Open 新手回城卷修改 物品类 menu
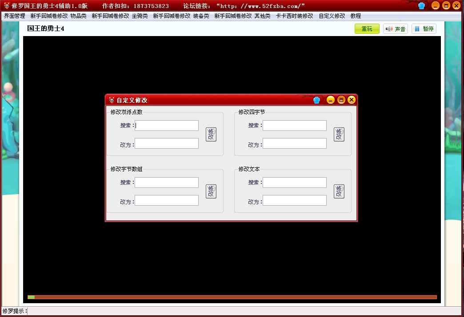Screen dimensions: 464x317 tap(58, 16)
